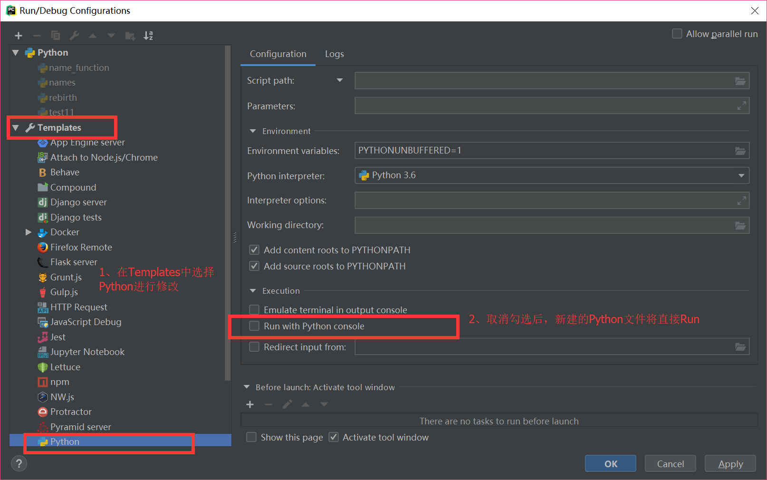Move configuration up with the up arrow
Viewport: 767px width, 480px height.
(x=93, y=36)
